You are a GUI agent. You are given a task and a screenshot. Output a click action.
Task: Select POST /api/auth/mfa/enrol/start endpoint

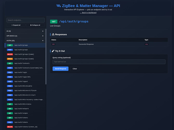pos(25,95)
